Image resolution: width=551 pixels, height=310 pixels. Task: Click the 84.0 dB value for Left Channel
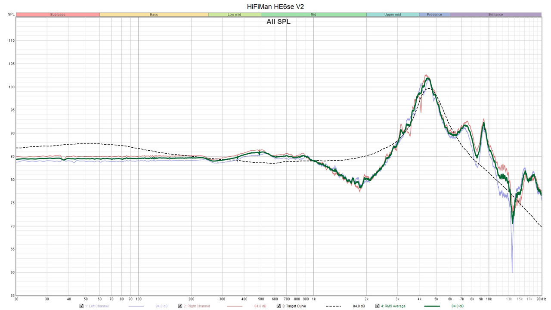click(161, 306)
